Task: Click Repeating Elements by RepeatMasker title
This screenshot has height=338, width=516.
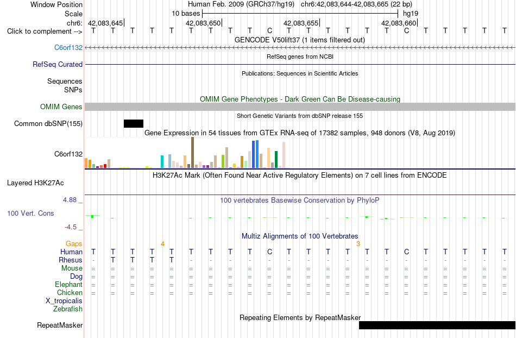Action: pos(300,317)
